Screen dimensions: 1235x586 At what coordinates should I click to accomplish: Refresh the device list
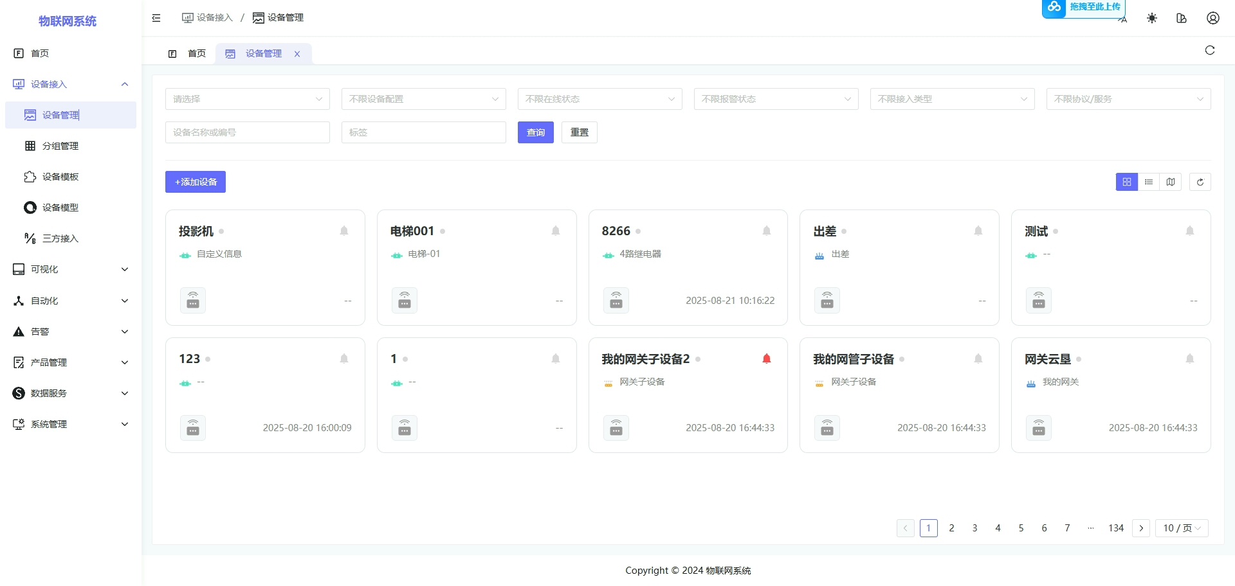pos(1200,182)
